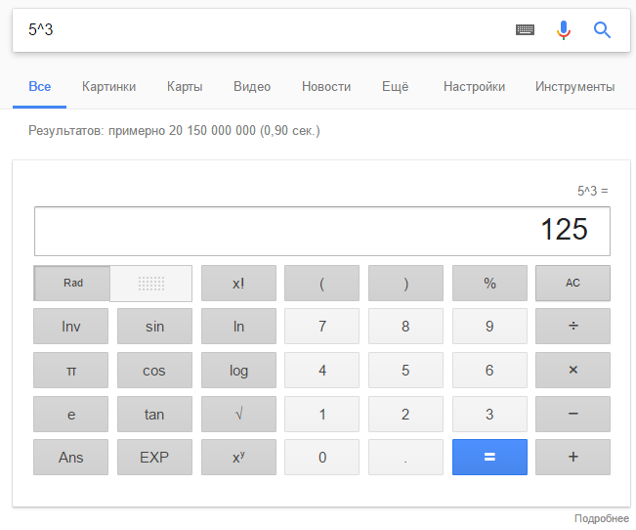The height and width of the screenshot is (530, 636).
Task: Click the results count text 'Результатов: примерно 20 150 000 000'
Action: pos(142,131)
